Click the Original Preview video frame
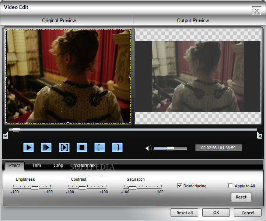The height and width of the screenshot is (221, 266). 68,76
